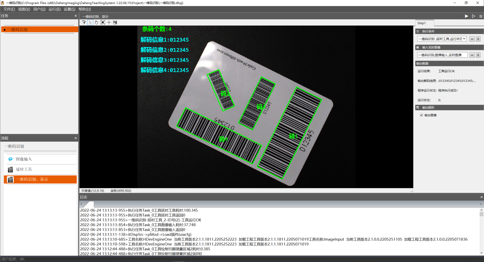Click the 执行条件 section list icon
The height and width of the screenshot is (262, 484).
(x=418, y=31)
